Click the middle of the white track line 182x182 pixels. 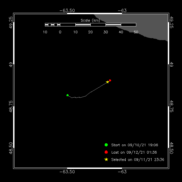[x=88, y=94]
